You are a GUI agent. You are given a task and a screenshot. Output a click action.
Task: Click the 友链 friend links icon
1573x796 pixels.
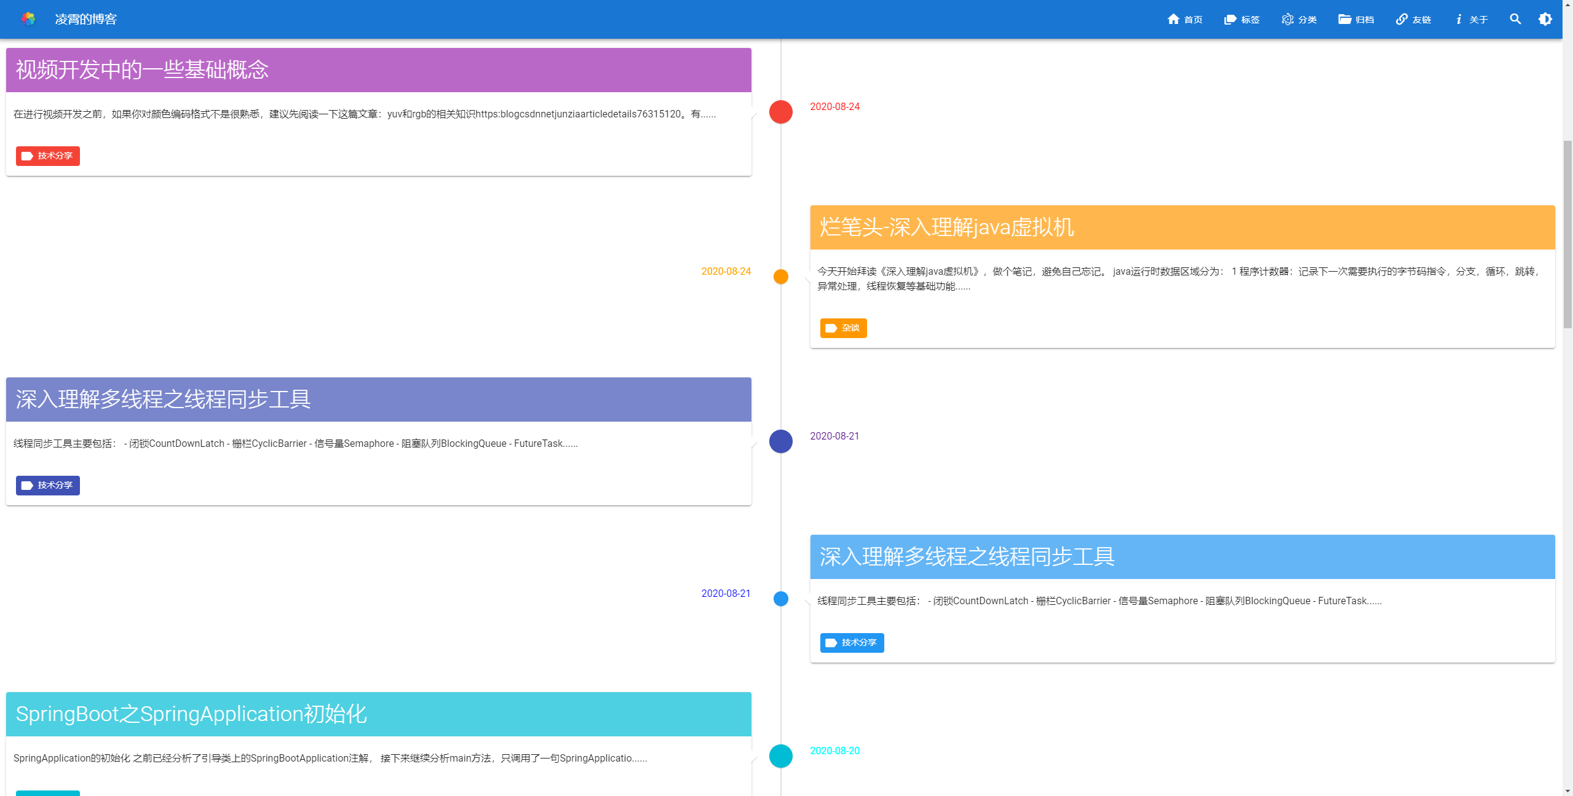click(1402, 19)
